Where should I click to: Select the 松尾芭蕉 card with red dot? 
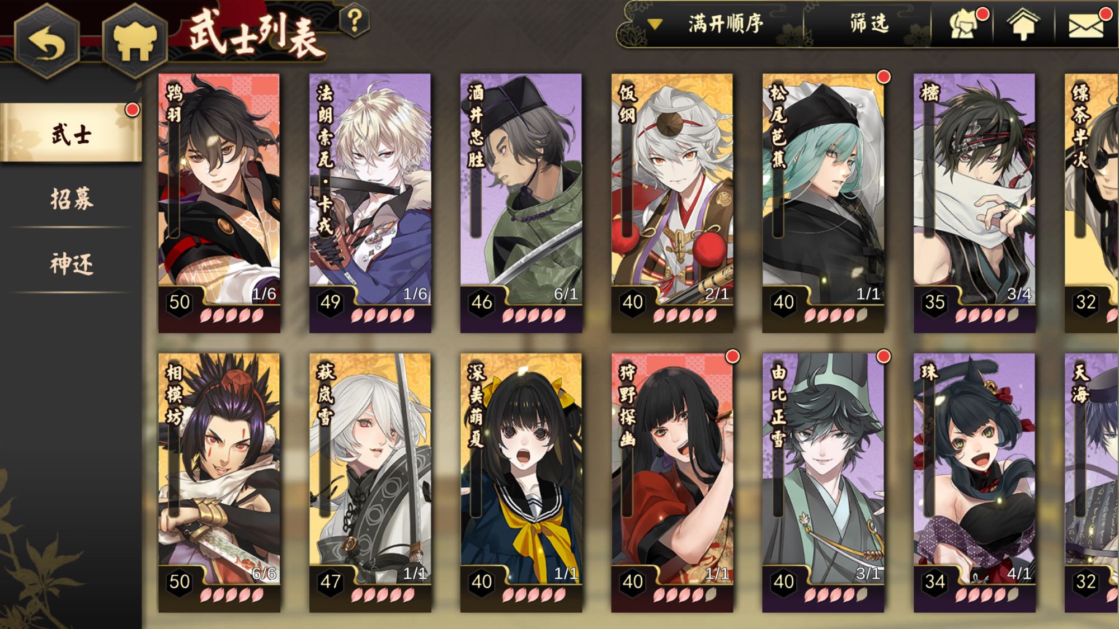click(x=824, y=203)
